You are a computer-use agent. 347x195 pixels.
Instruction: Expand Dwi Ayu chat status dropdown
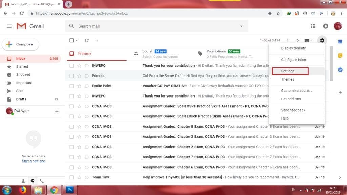[x=28, y=111]
